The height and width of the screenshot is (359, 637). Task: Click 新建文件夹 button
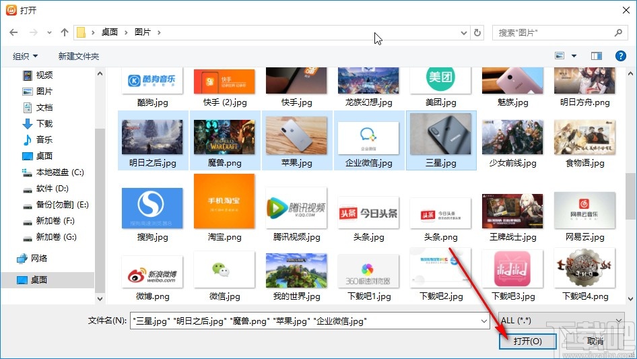pos(78,56)
